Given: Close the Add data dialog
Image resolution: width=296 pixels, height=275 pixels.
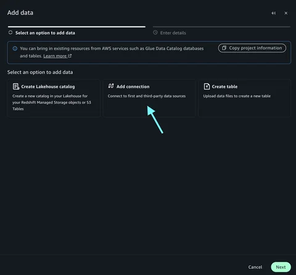Looking at the screenshot, I should 286,13.
